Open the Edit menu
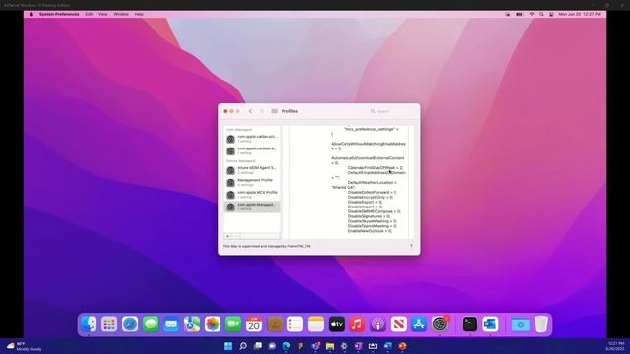This screenshot has height=354, width=630. pos(89,14)
